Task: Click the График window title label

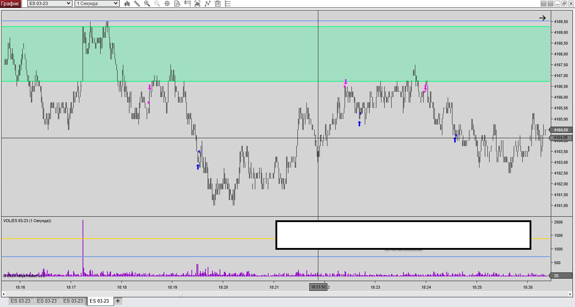Action: (10, 4)
